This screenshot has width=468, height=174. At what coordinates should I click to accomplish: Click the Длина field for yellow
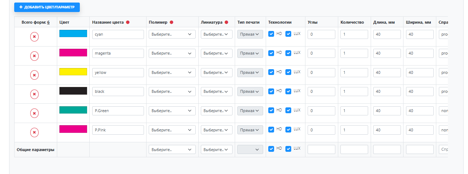point(387,72)
